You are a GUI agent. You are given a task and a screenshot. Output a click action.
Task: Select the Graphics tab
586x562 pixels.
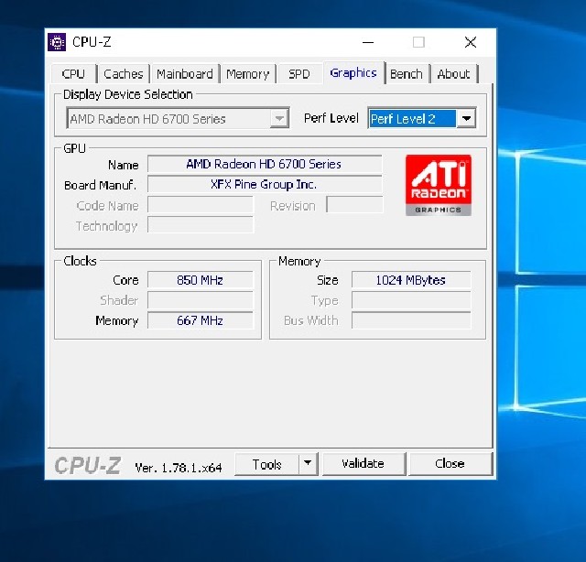point(353,72)
